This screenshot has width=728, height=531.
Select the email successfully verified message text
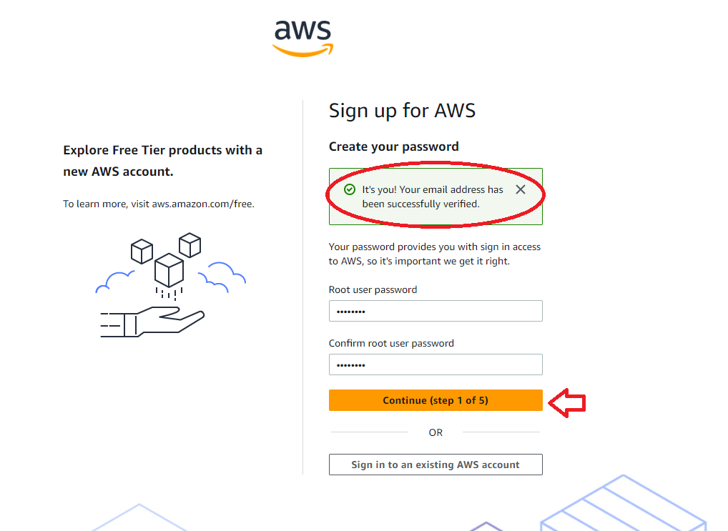pyautogui.click(x=432, y=197)
